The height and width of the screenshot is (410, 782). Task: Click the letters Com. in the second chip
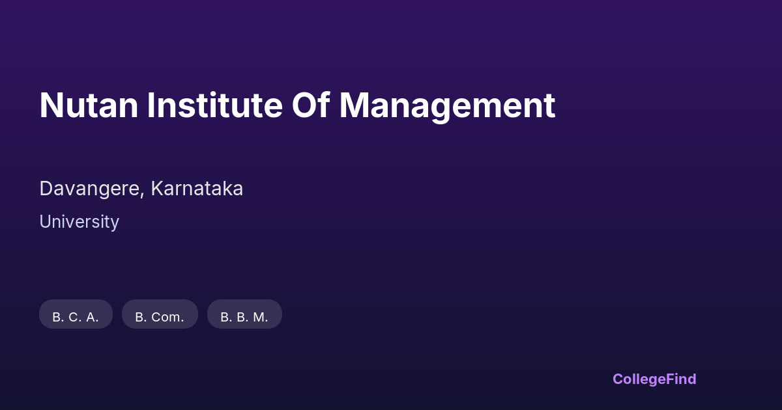click(x=168, y=317)
